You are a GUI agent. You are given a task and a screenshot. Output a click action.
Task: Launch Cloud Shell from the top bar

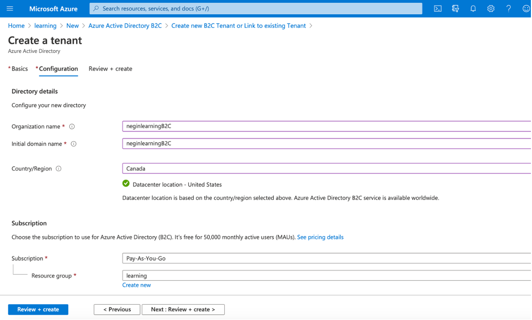pos(438,9)
